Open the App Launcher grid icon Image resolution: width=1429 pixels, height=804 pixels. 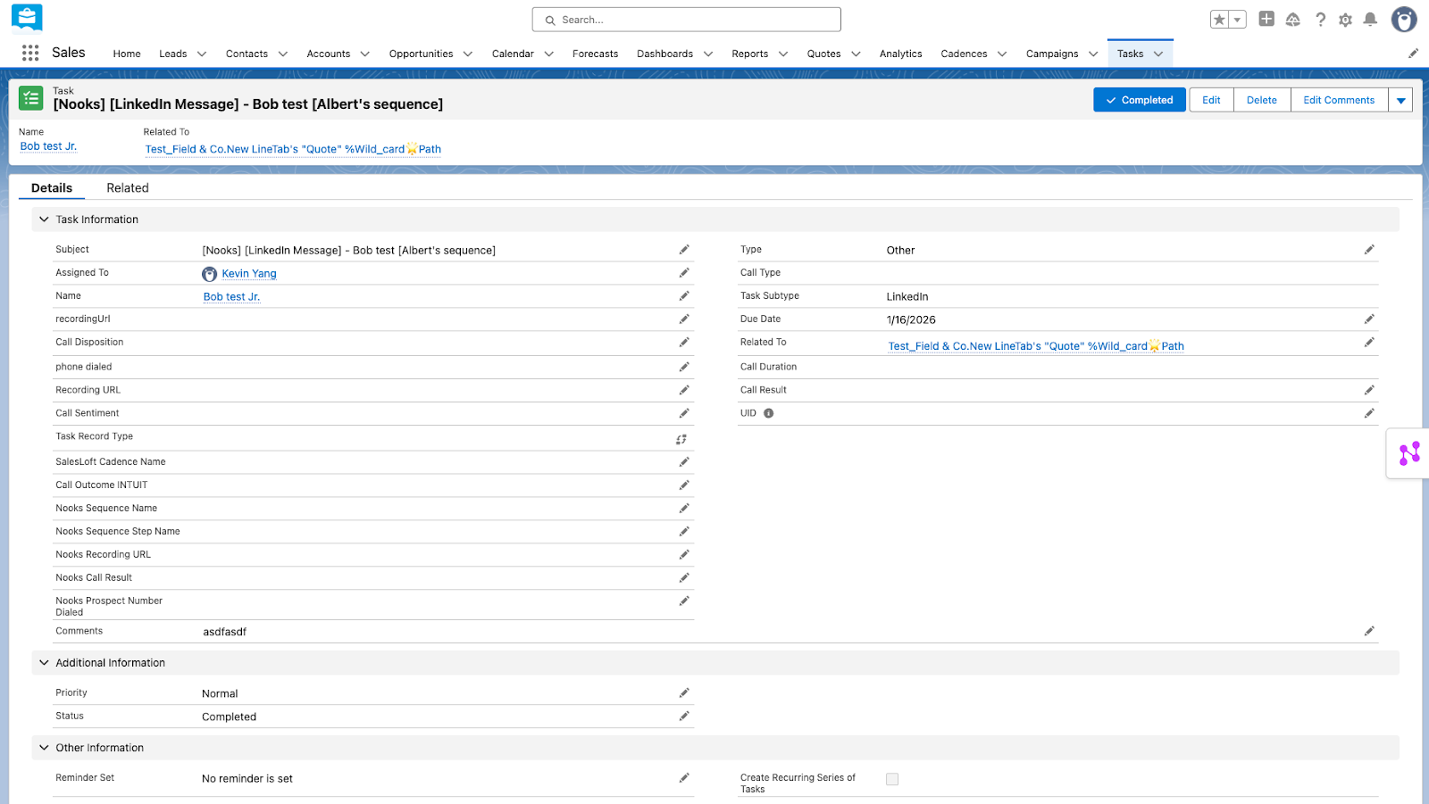[30, 54]
